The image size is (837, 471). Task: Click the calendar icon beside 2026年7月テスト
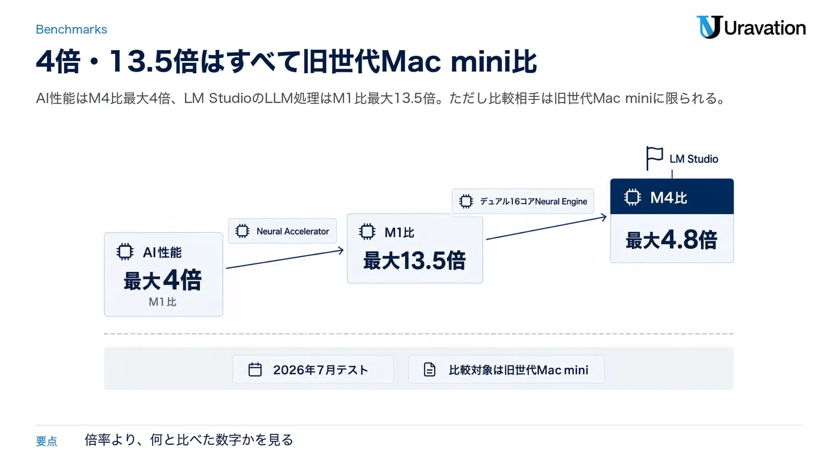255,369
